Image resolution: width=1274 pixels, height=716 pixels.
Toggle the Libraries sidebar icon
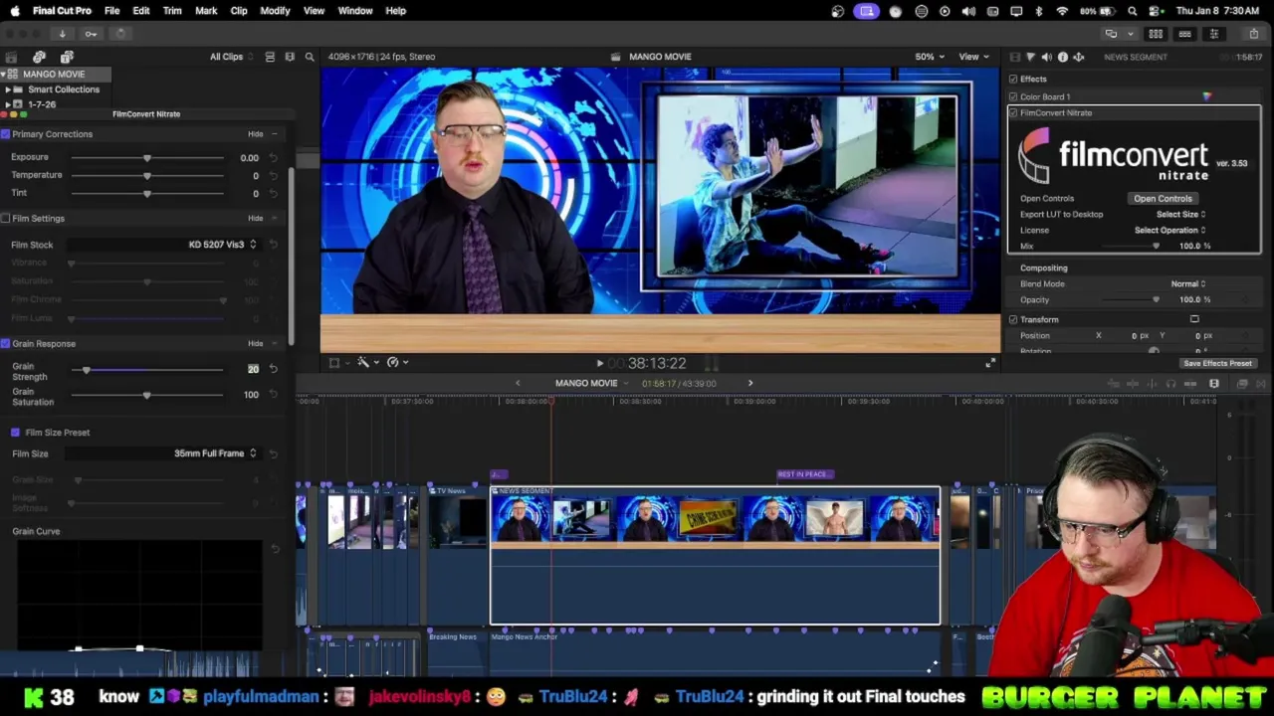11,57
